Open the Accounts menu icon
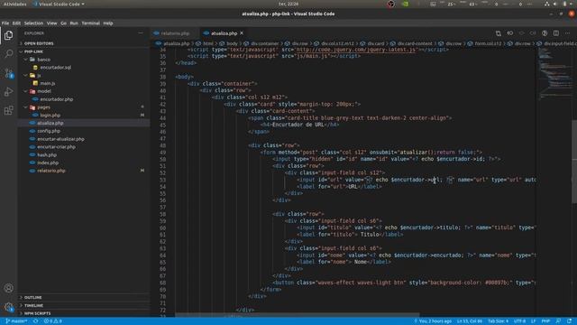577x325 pixels. (8, 288)
